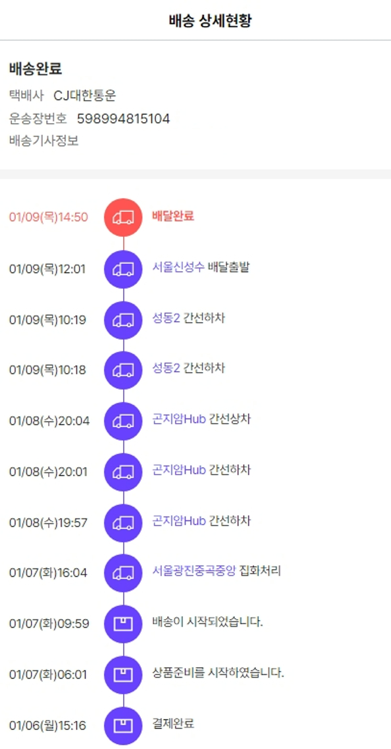Click box icon beside 결제완료
This screenshot has height=749, width=391.
(123, 726)
